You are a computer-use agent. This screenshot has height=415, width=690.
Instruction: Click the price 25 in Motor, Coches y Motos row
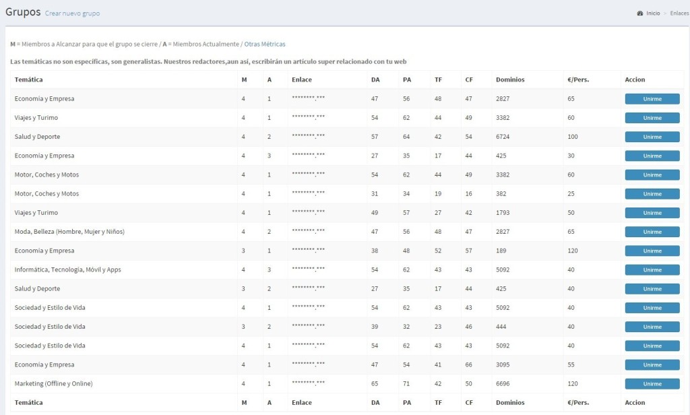(571, 193)
